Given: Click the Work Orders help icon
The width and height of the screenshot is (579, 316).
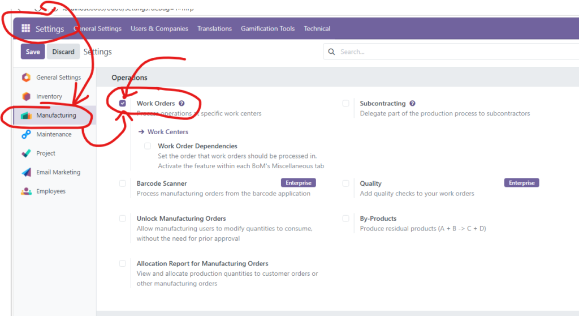Looking at the screenshot, I should (x=182, y=104).
